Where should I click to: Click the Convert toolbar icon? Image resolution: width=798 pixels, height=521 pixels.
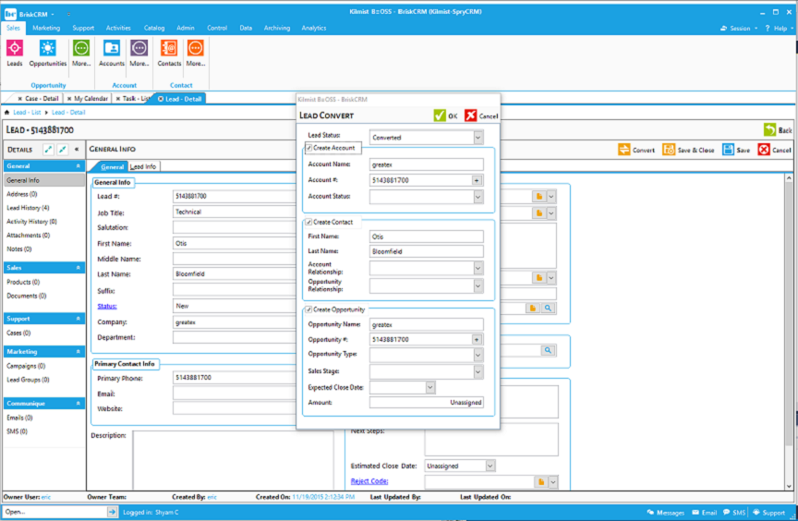coord(624,150)
